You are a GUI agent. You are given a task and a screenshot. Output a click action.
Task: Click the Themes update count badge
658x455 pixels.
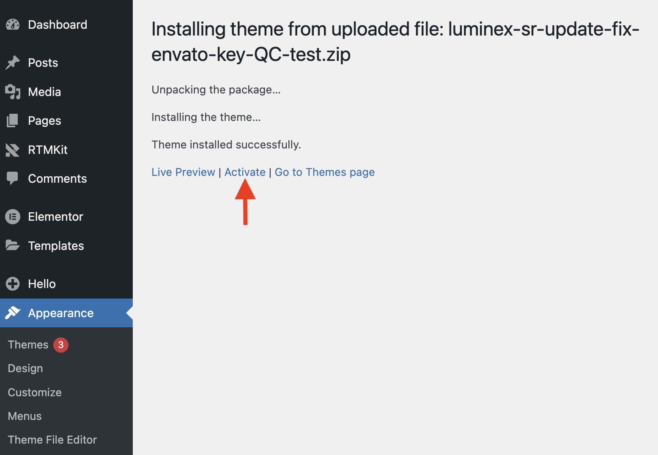point(61,345)
